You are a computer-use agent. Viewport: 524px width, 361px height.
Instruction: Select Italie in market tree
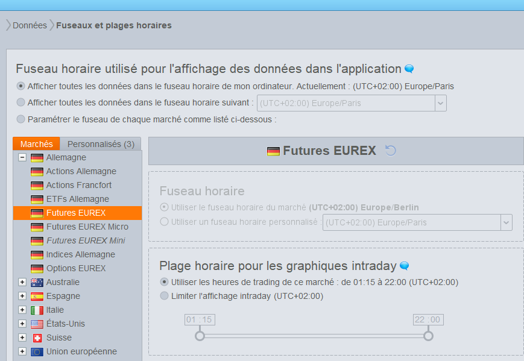(55, 310)
